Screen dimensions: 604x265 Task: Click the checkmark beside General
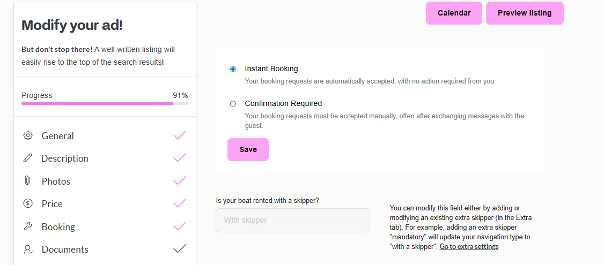[180, 135]
